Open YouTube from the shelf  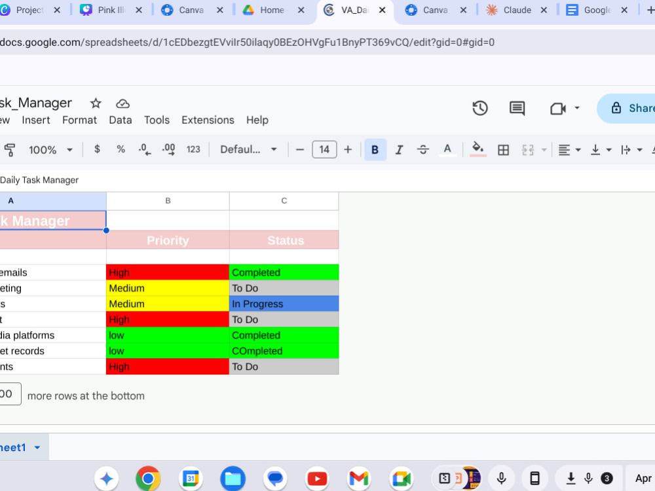click(x=317, y=479)
